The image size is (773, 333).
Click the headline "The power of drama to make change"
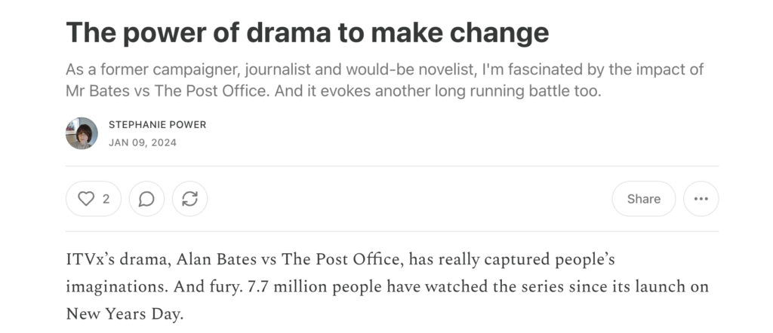(x=307, y=32)
